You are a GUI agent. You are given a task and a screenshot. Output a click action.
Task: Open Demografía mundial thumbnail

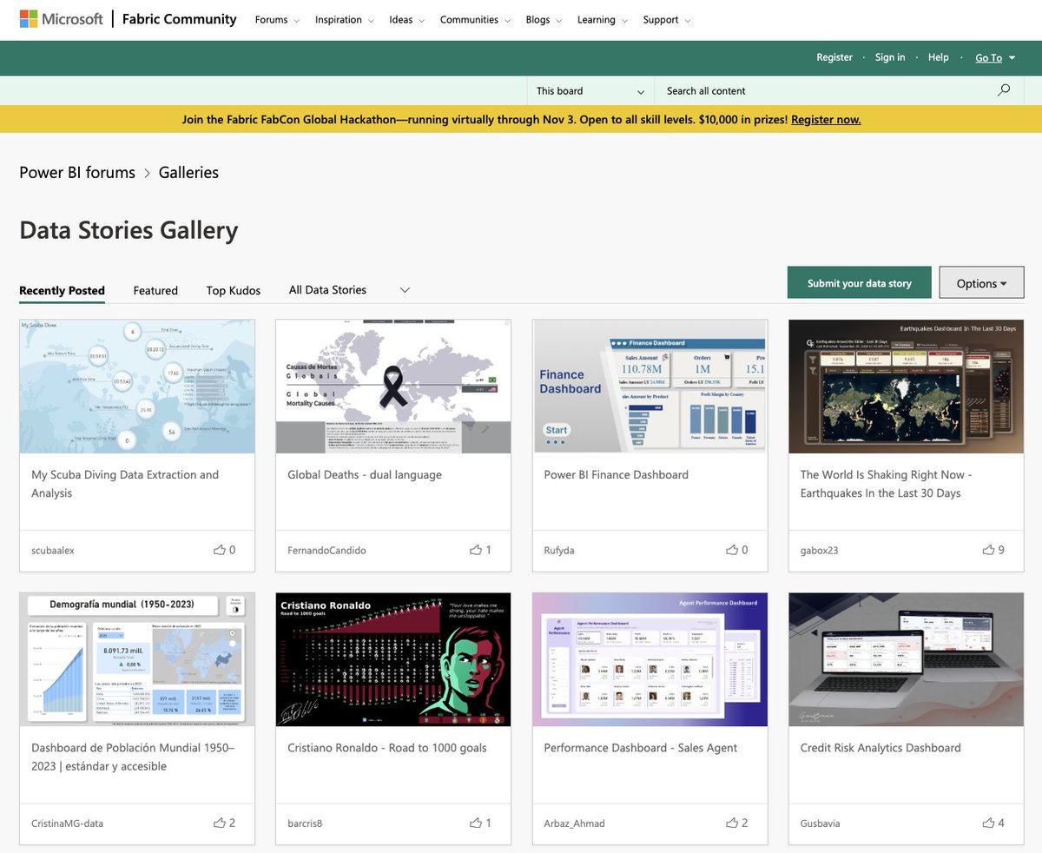point(137,659)
